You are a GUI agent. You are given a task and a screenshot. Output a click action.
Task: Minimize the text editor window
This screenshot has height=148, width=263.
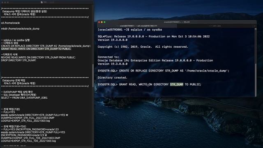point(5,2)
